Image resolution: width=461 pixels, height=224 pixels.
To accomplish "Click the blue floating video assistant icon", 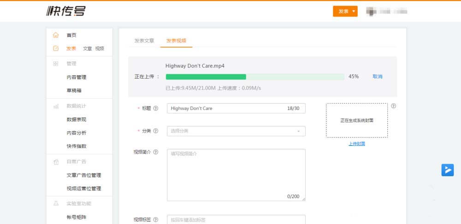I will (x=448, y=170).
